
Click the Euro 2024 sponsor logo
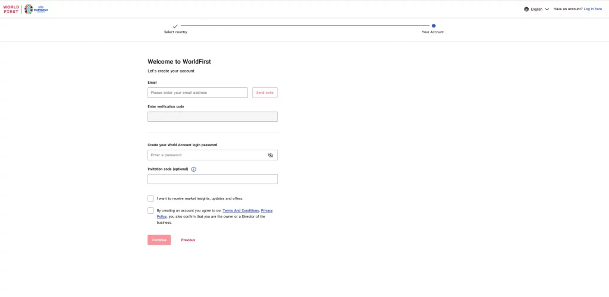(36, 9)
